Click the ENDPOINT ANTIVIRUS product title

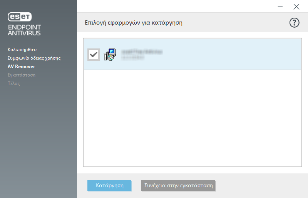pyautogui.click(x=24, y=30)
